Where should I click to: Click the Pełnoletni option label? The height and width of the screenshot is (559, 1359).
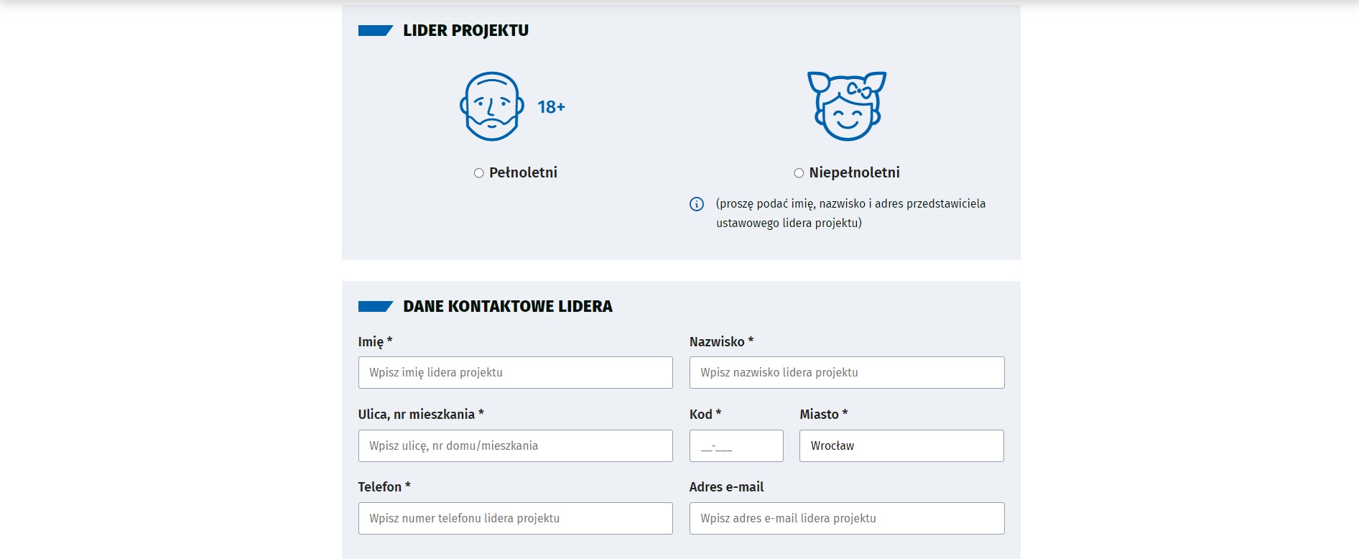click(523, 172)
